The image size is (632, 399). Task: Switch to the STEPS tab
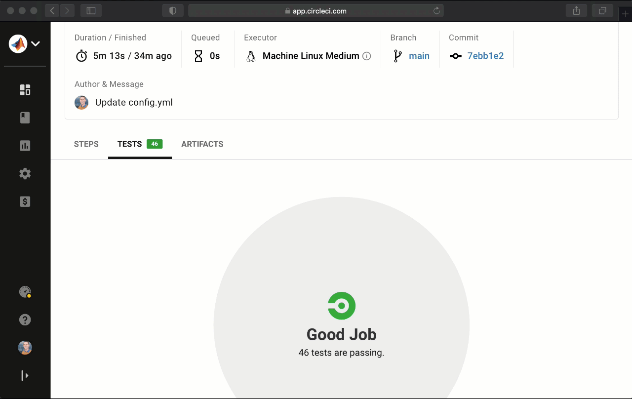86,144
